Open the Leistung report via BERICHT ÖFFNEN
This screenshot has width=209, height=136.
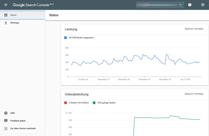(194, 29)
